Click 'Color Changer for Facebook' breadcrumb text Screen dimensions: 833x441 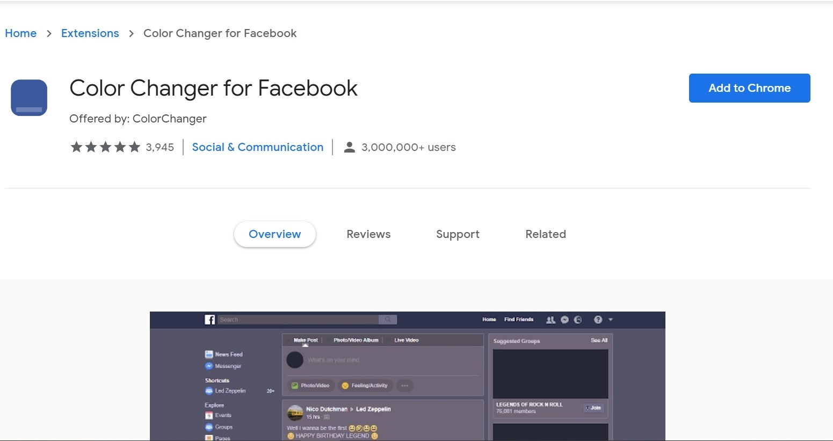(220, 33)
